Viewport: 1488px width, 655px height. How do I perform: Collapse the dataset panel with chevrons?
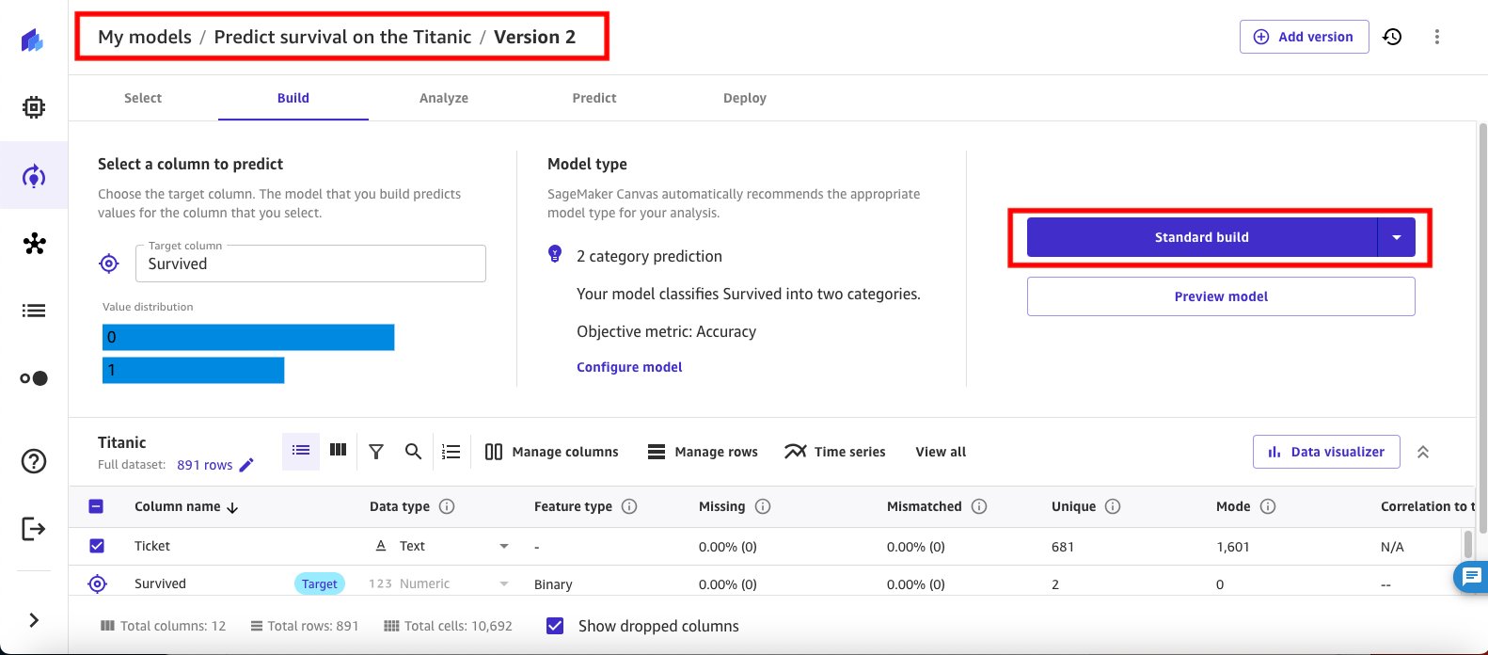point(1423,452)
